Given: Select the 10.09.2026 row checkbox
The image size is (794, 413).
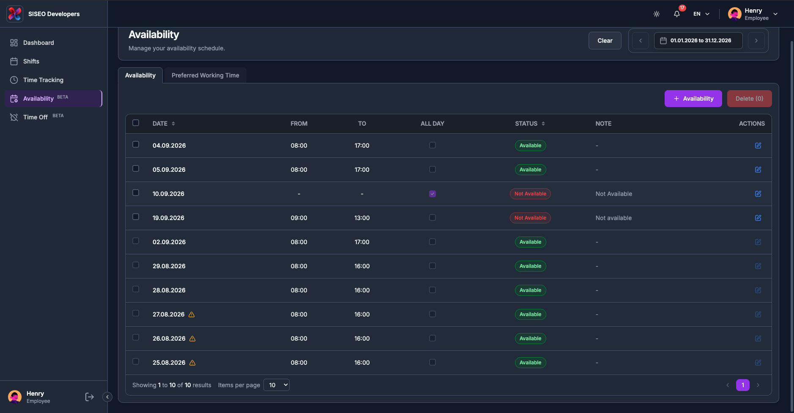Looking at the screenshot, I should tap(136, 193).
